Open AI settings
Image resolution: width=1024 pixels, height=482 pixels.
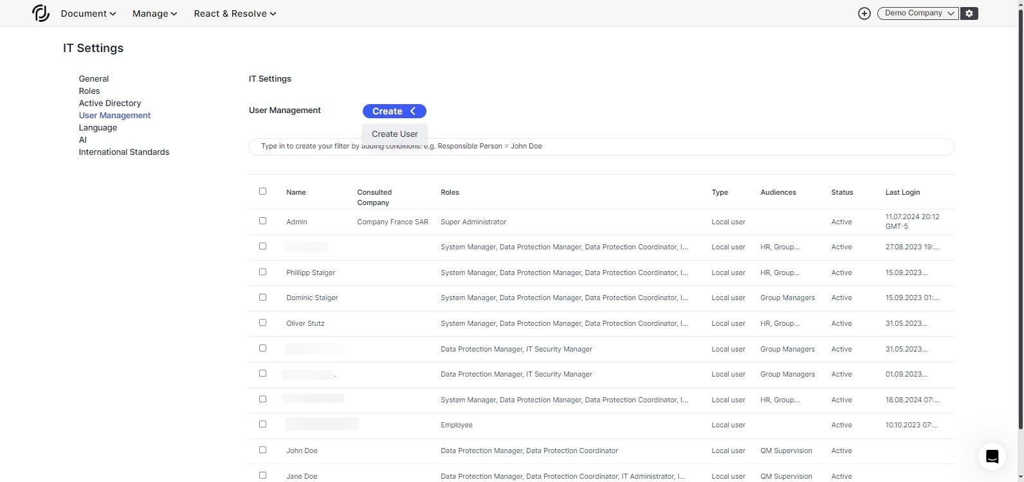82,139
